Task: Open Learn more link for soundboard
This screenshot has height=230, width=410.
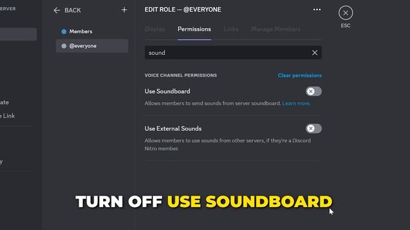Action: click(296, 103)
